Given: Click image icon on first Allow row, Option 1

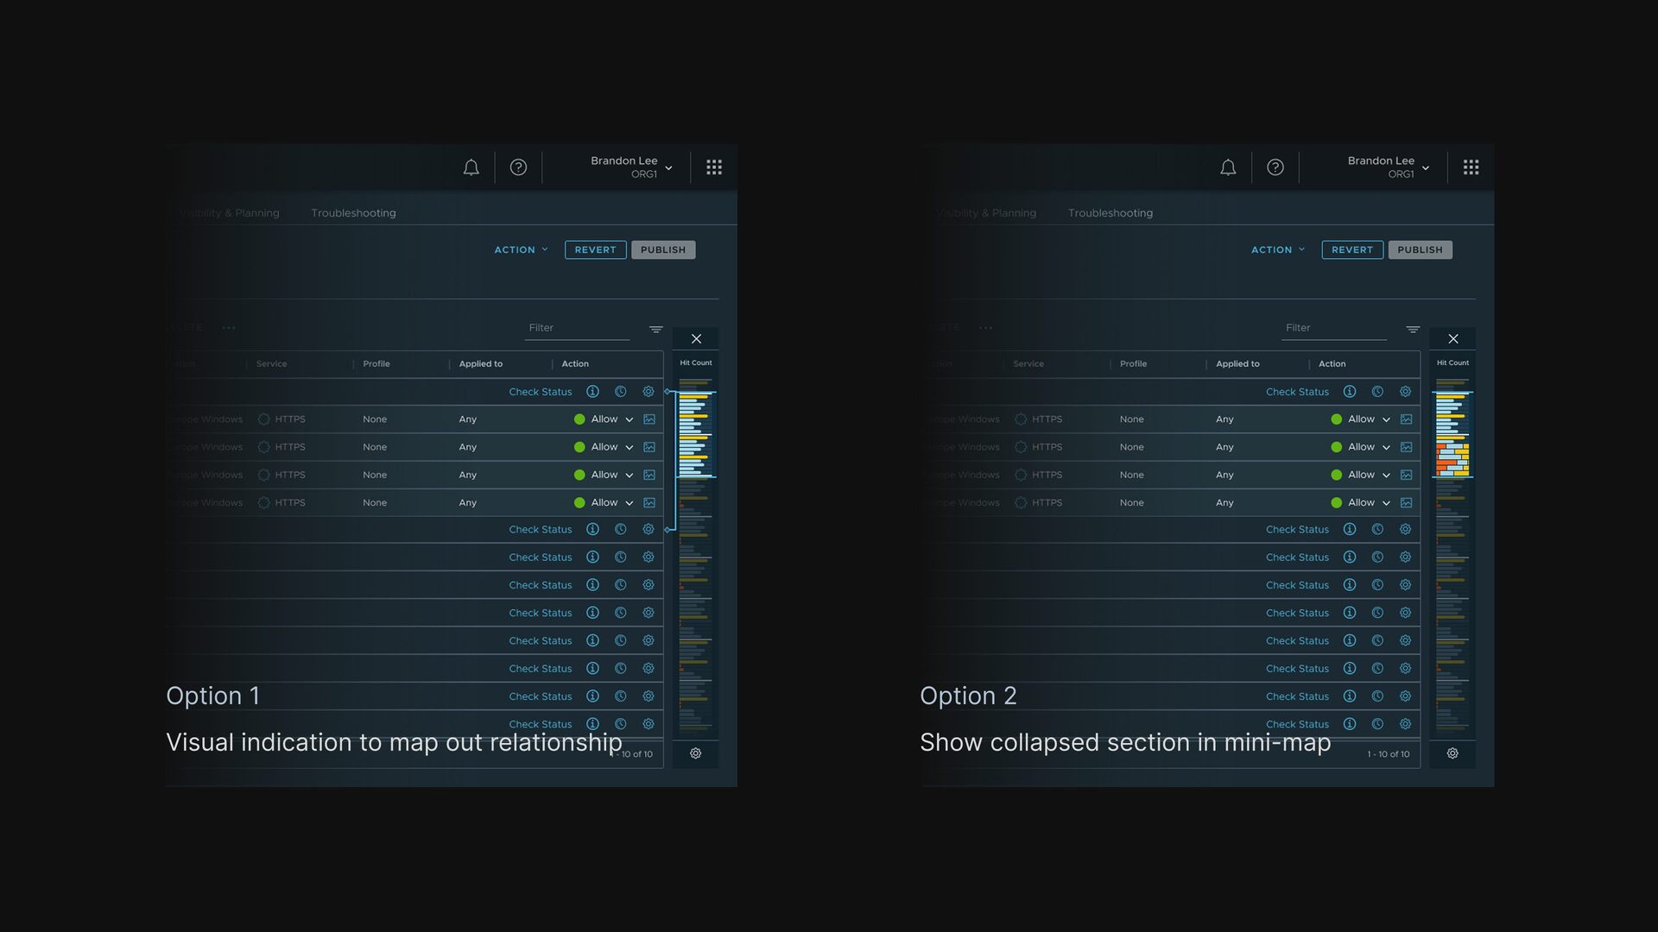Looking at the screenshot, I should point(649,419).
